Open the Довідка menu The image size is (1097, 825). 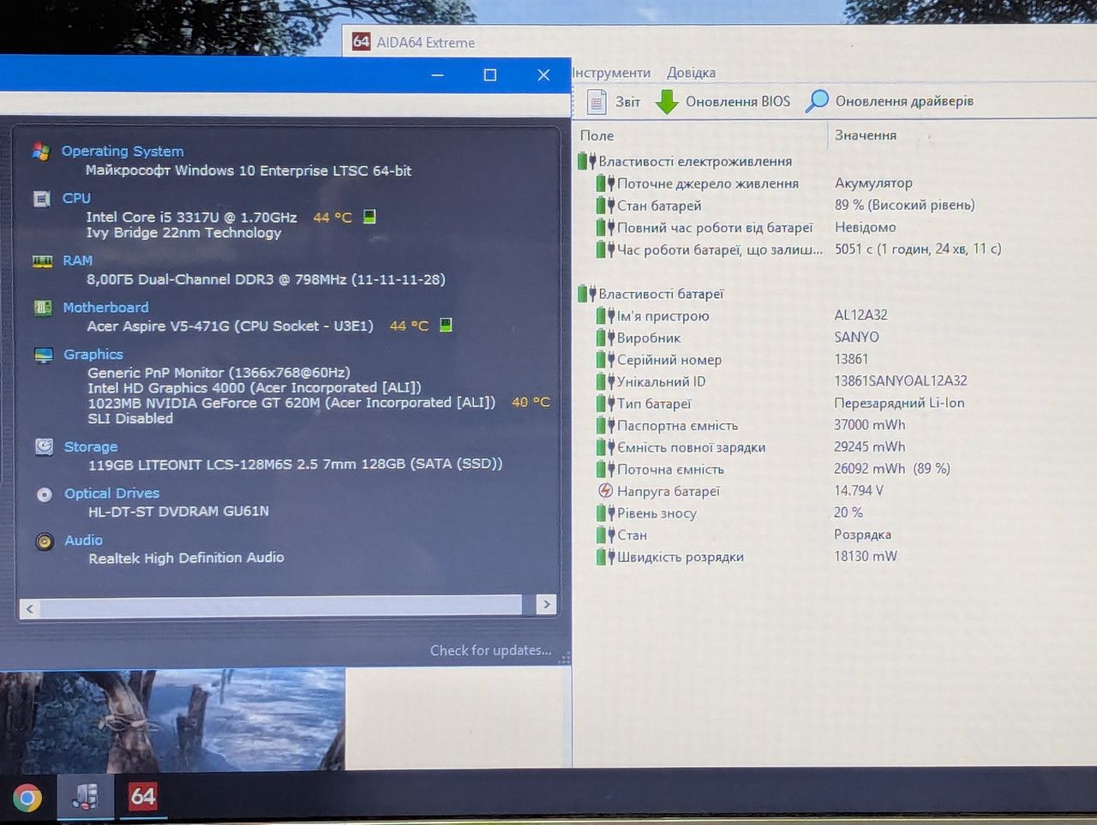pyautogui.click(x=691, y=73)
